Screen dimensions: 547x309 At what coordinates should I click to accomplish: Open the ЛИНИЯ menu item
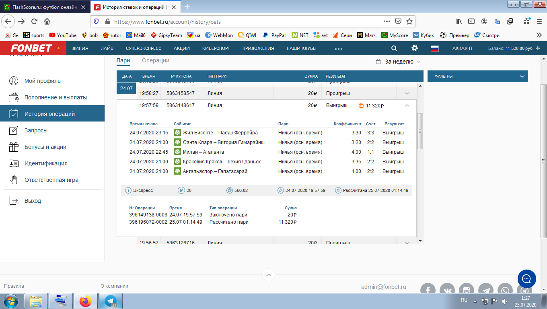pyautogui.click(x=80, y=48)
